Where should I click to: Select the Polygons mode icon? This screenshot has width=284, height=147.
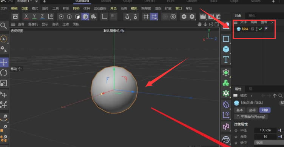point(77,17)
